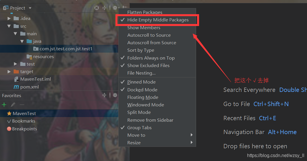Viewport: 307px width, 161px height.
Task: Click the Favorites panel title
Action: 12,96
